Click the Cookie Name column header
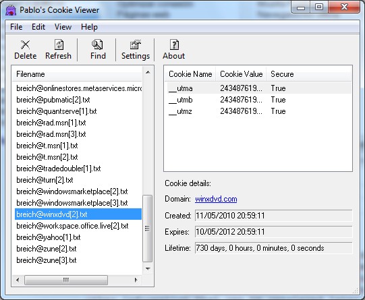The height and width of the screenshot is (300, 365). pos(190,74)
